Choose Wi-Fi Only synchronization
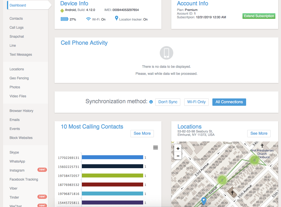This screenshot has width=281, height=207. click(x=196, y=102)
